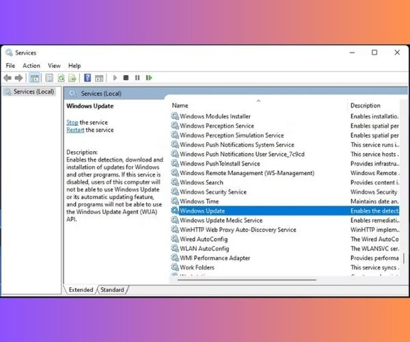
Task: Switch to the Standard tab
Action: point(113,289)
